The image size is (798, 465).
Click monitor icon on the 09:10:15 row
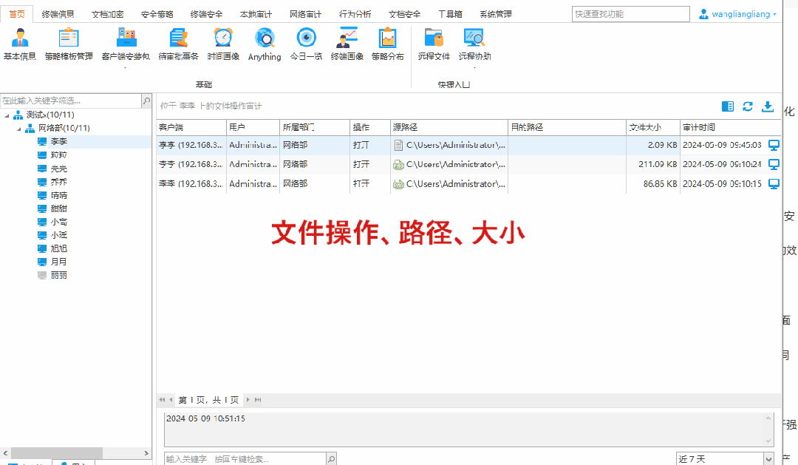point(774,184)
